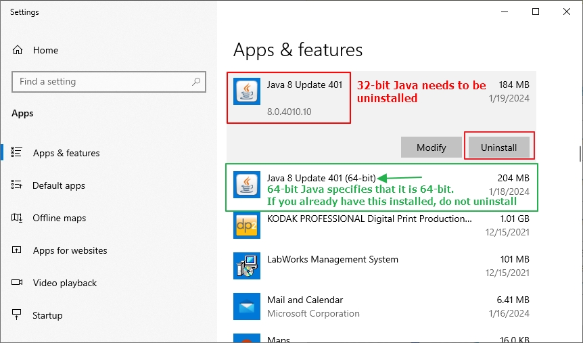
Task: Click the Mail and Calendar envelope icon
Action: [246, 306]
